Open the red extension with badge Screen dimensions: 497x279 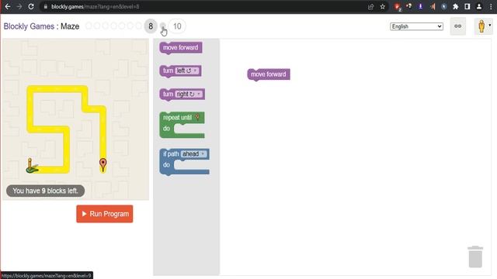pyautogui.click(x=397, y=7)
